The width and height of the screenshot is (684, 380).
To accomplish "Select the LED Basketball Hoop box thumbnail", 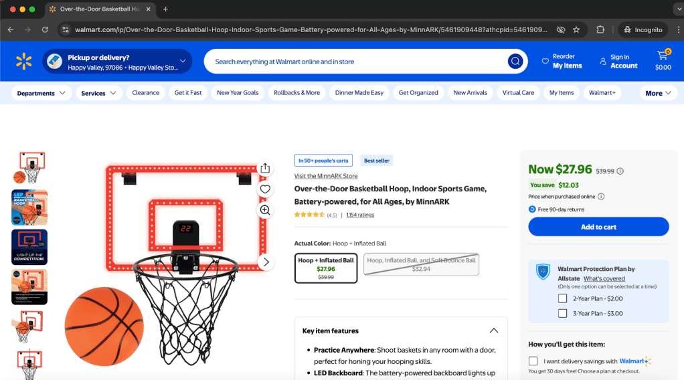I will pyautogui.click(x=29, y=207).
